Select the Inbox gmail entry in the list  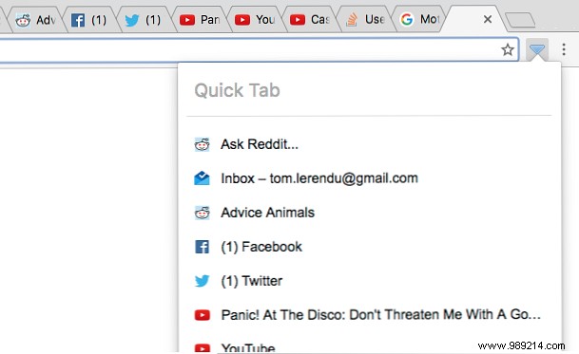coord(369,178)
